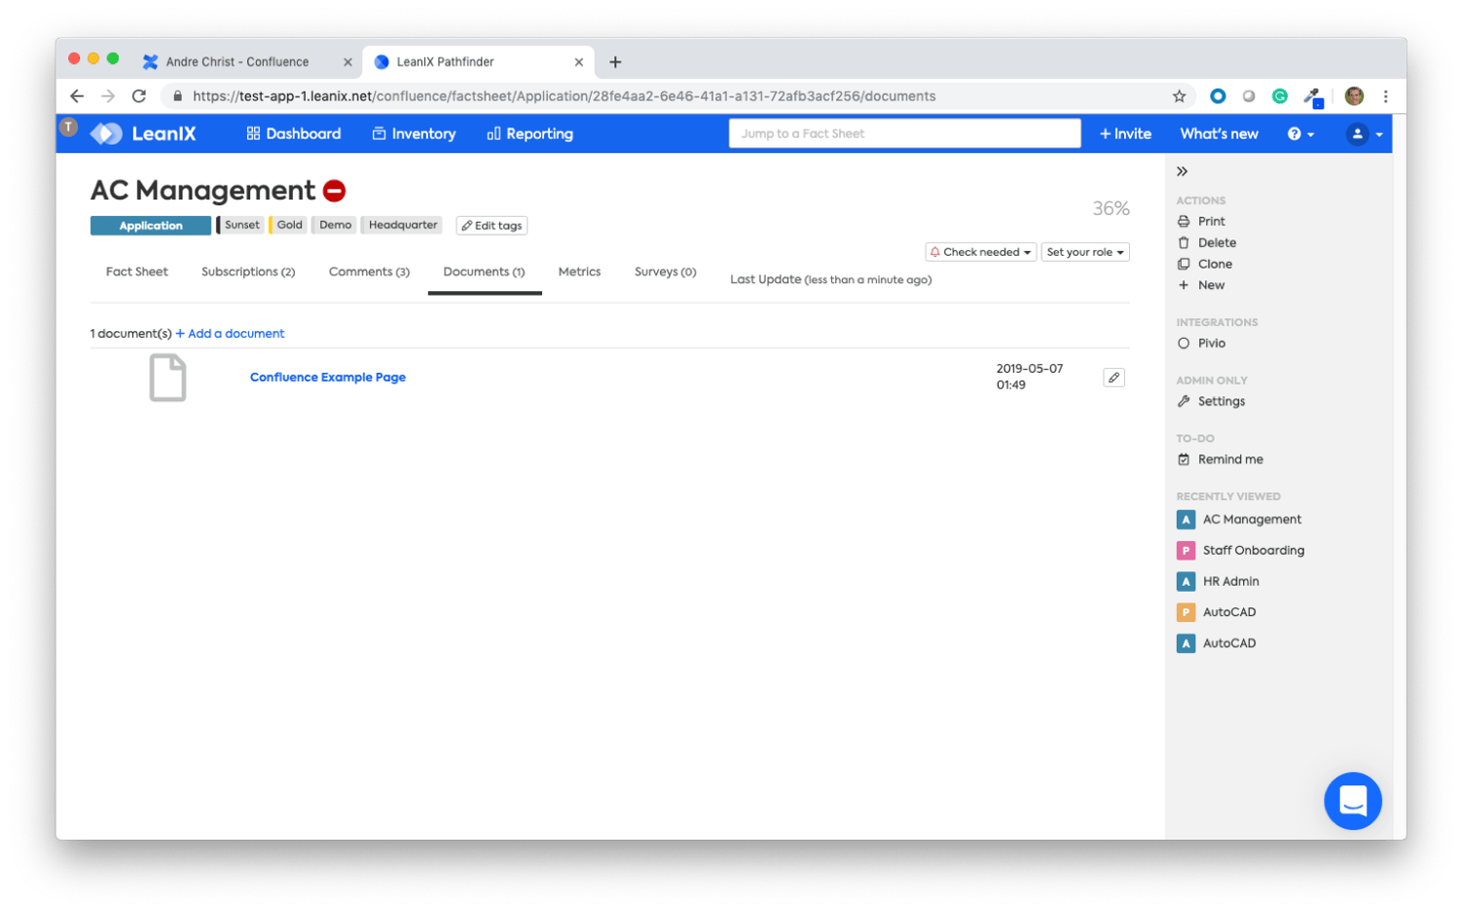This screenshot has height=911, width=1460.
Task: Navigate to the Reporting menu
Action: point(529,133)
